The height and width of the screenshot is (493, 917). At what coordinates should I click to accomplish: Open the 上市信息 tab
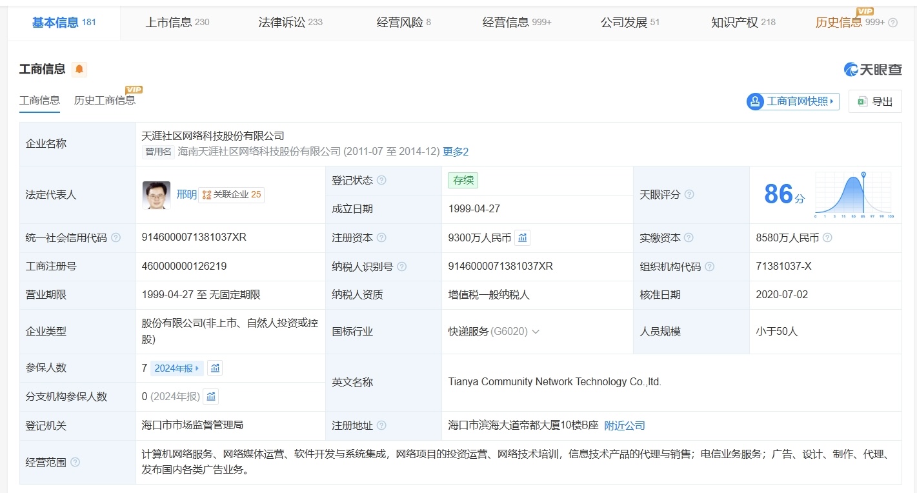click(x=177, y=23)
